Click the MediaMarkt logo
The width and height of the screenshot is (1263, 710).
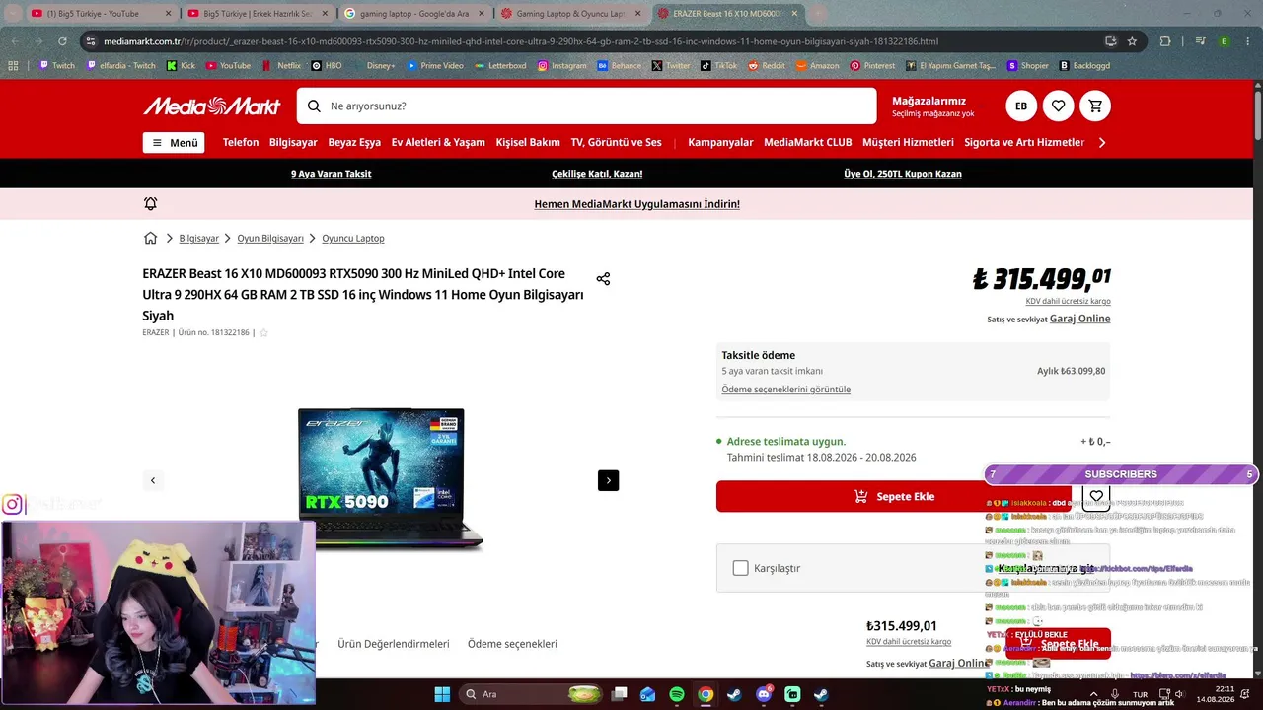(212, 106)
